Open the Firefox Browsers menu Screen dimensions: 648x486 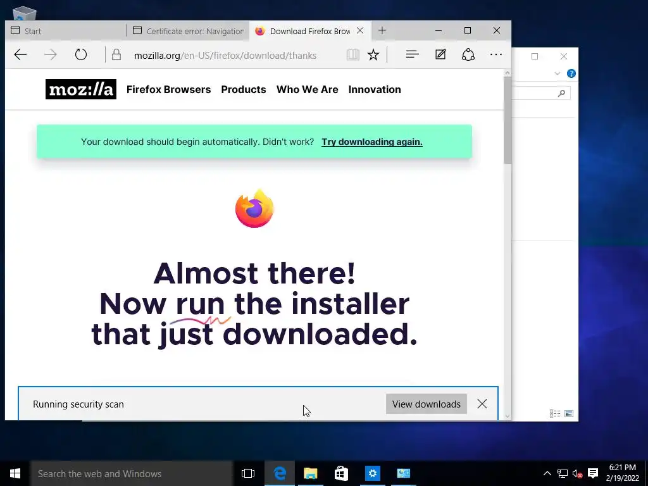[x=168, y=89]
